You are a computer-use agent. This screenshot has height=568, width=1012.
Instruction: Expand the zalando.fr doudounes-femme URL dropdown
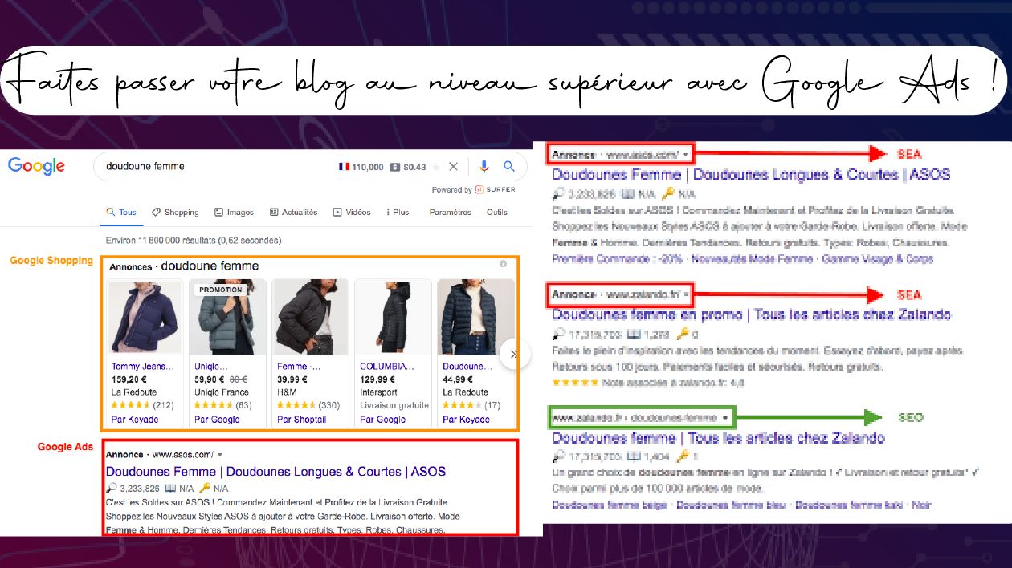(725, 418)
